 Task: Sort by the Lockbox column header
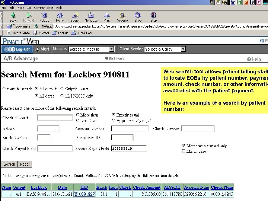click(39, 187)
